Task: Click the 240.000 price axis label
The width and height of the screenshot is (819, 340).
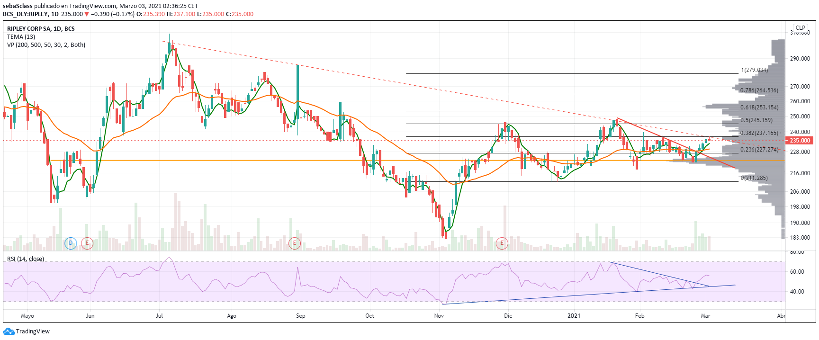Action: tap(800, 132)
